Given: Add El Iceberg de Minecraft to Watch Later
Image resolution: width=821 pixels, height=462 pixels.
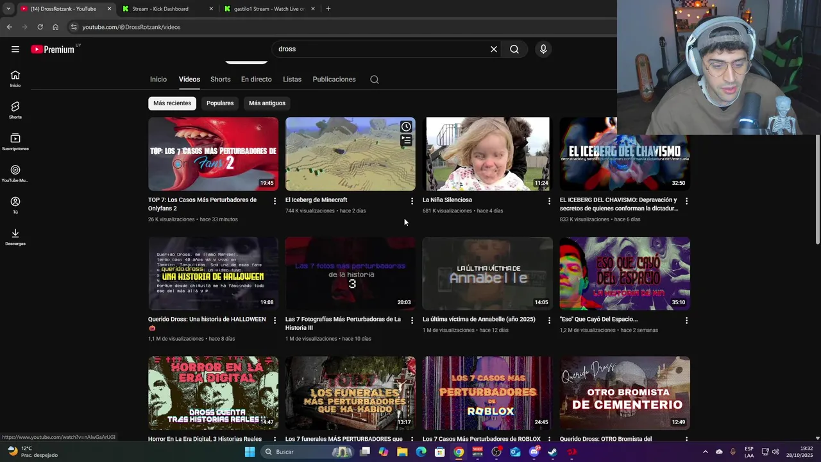Looking at the screenshot, I should pyautogui.click(x=406, y=126).
